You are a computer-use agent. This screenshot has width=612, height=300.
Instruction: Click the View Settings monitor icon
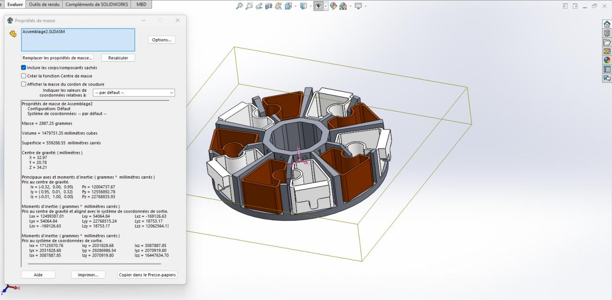[358, 6]
